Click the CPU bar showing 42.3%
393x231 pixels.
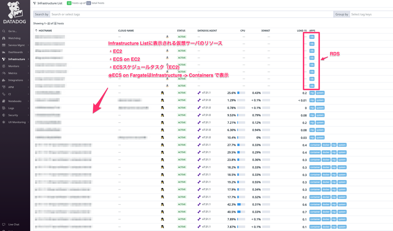point(241,205)
